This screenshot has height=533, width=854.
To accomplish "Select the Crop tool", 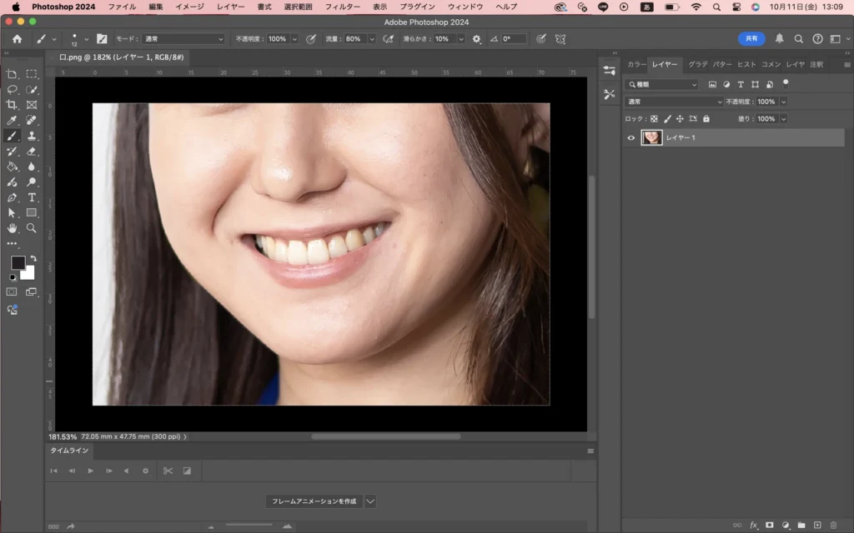I will tap(13, 105).
